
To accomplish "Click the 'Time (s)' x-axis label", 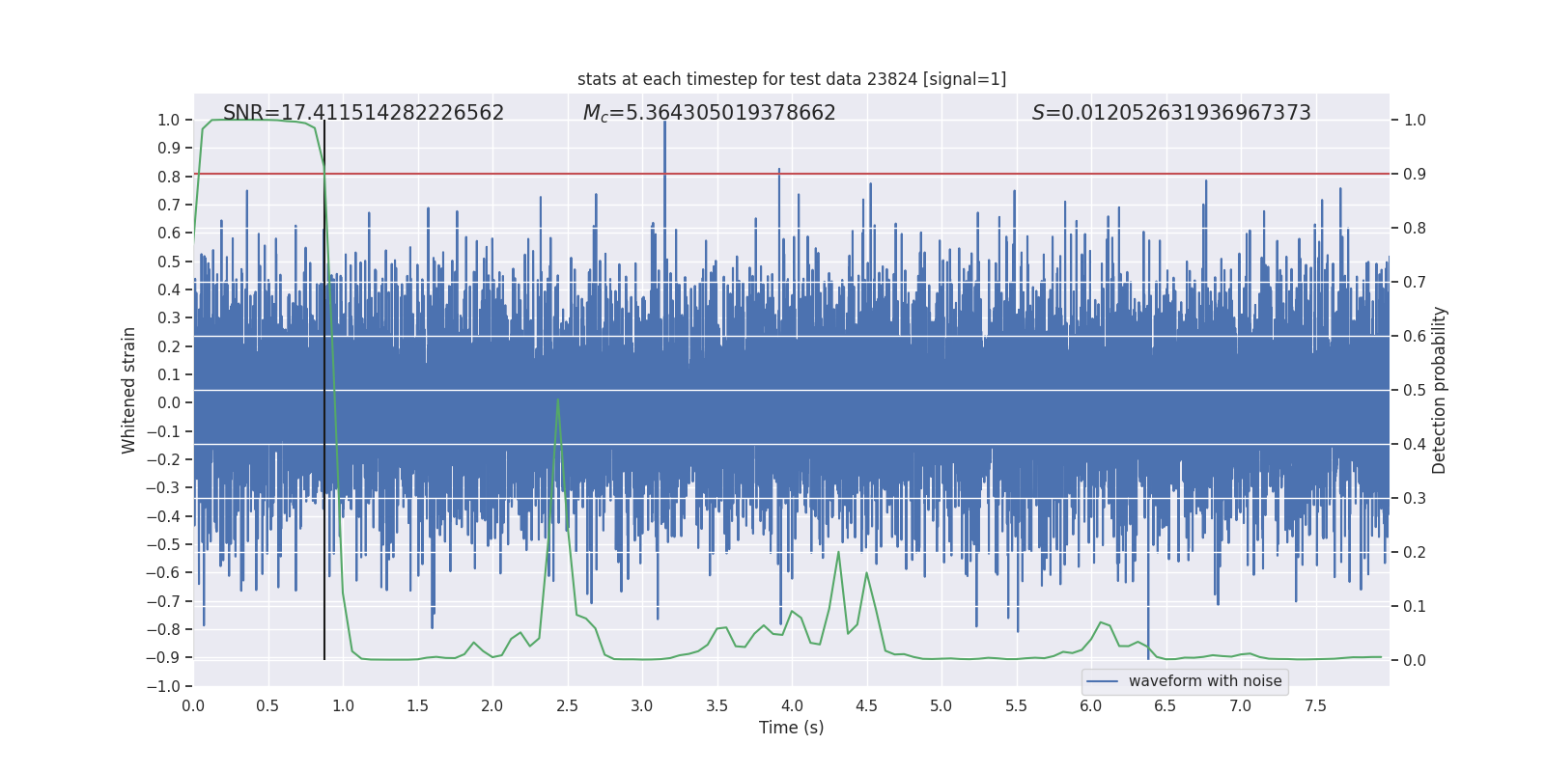I will tap(792, 728).
